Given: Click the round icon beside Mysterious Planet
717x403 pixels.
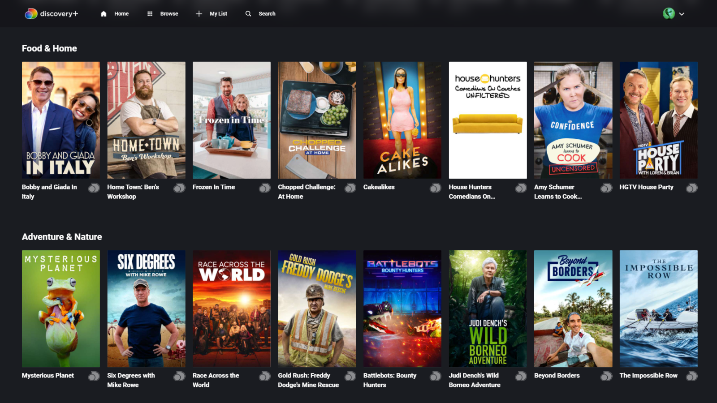Looking at the screenshot, I should (94, 376).
